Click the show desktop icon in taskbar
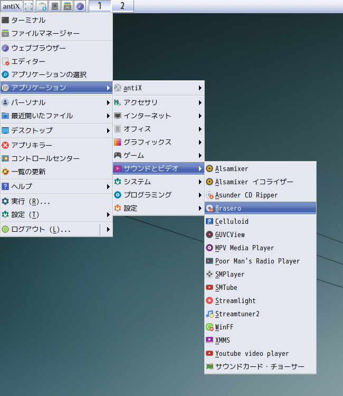 point(28,6)
